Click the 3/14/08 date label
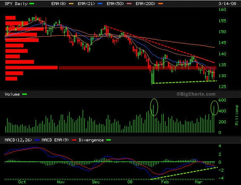 [227, 3]
